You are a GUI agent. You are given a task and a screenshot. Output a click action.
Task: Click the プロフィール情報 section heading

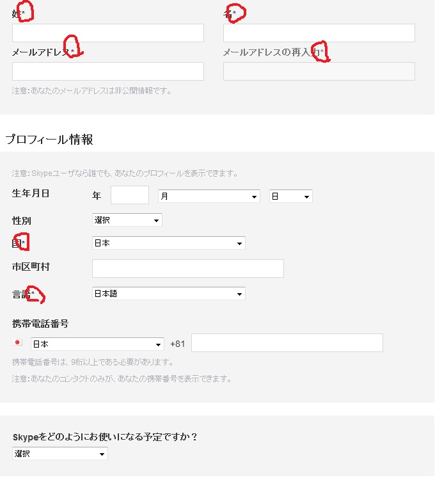click(49, 140)
